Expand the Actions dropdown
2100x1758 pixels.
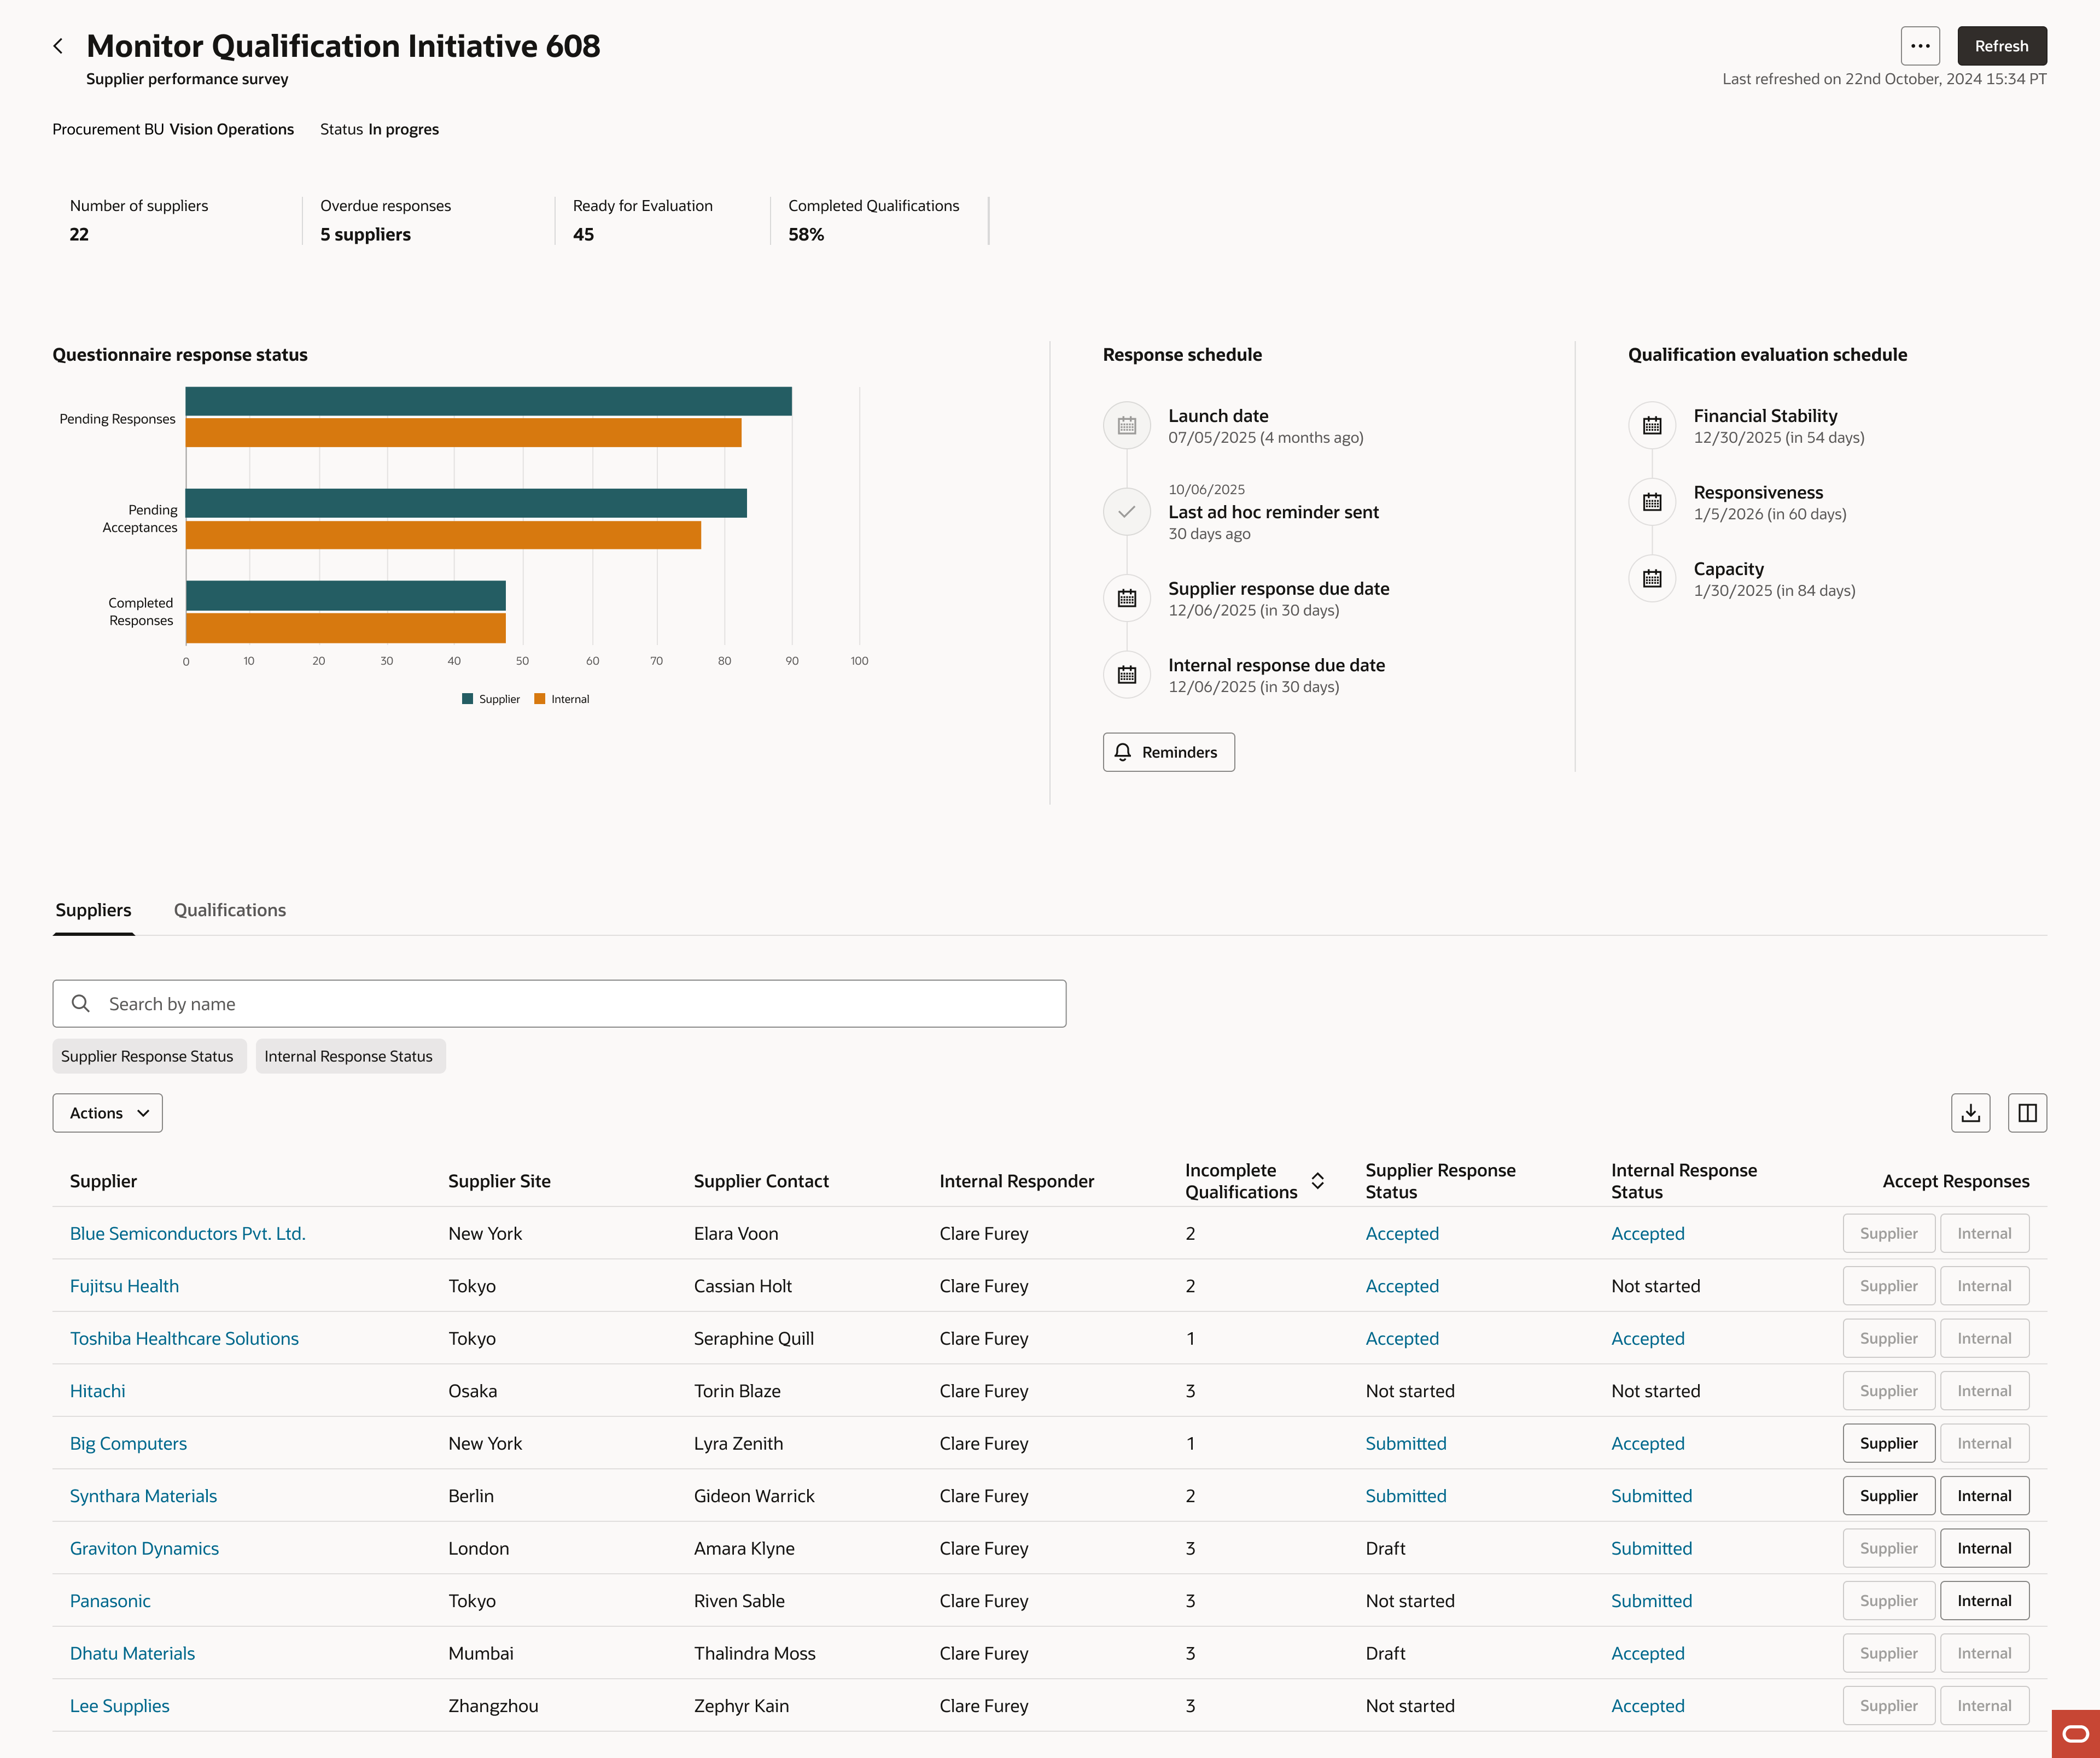[108, 1114]
